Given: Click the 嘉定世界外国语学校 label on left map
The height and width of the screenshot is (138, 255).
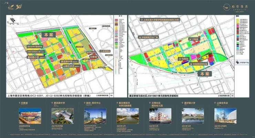Looking at the screenshot, I should click(35, 46).
